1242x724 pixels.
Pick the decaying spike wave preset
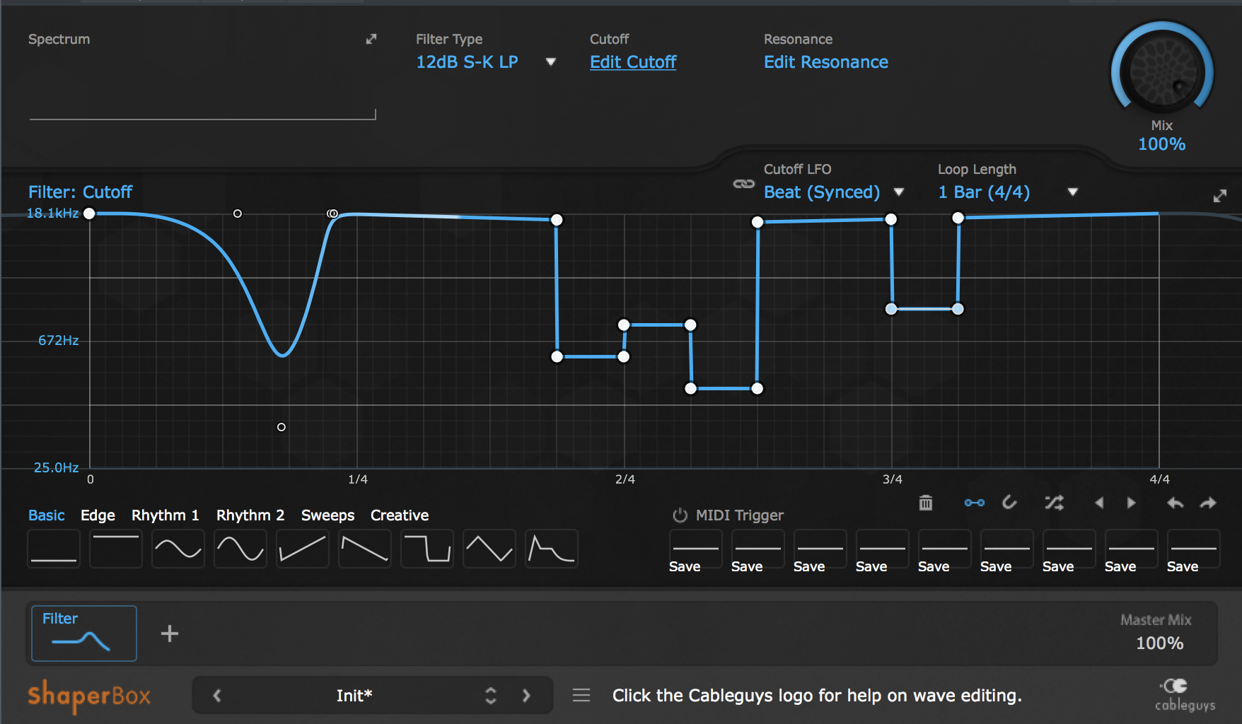pyautogui.click(x=552, y=549)
